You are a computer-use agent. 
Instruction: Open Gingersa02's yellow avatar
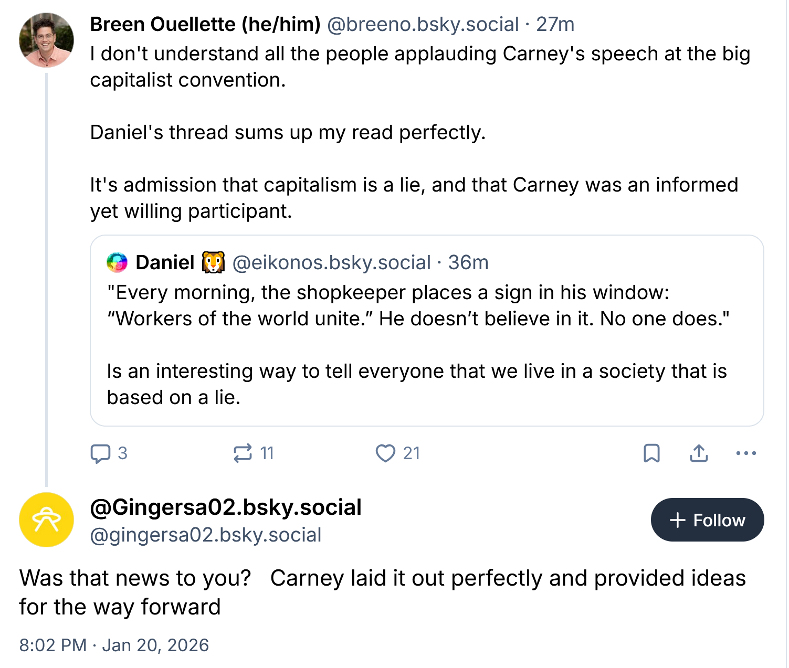(46, 520)
